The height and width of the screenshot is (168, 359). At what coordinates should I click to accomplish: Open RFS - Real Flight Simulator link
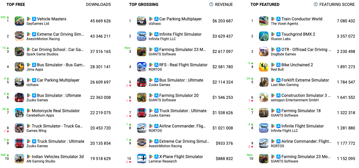coord(183,65)
